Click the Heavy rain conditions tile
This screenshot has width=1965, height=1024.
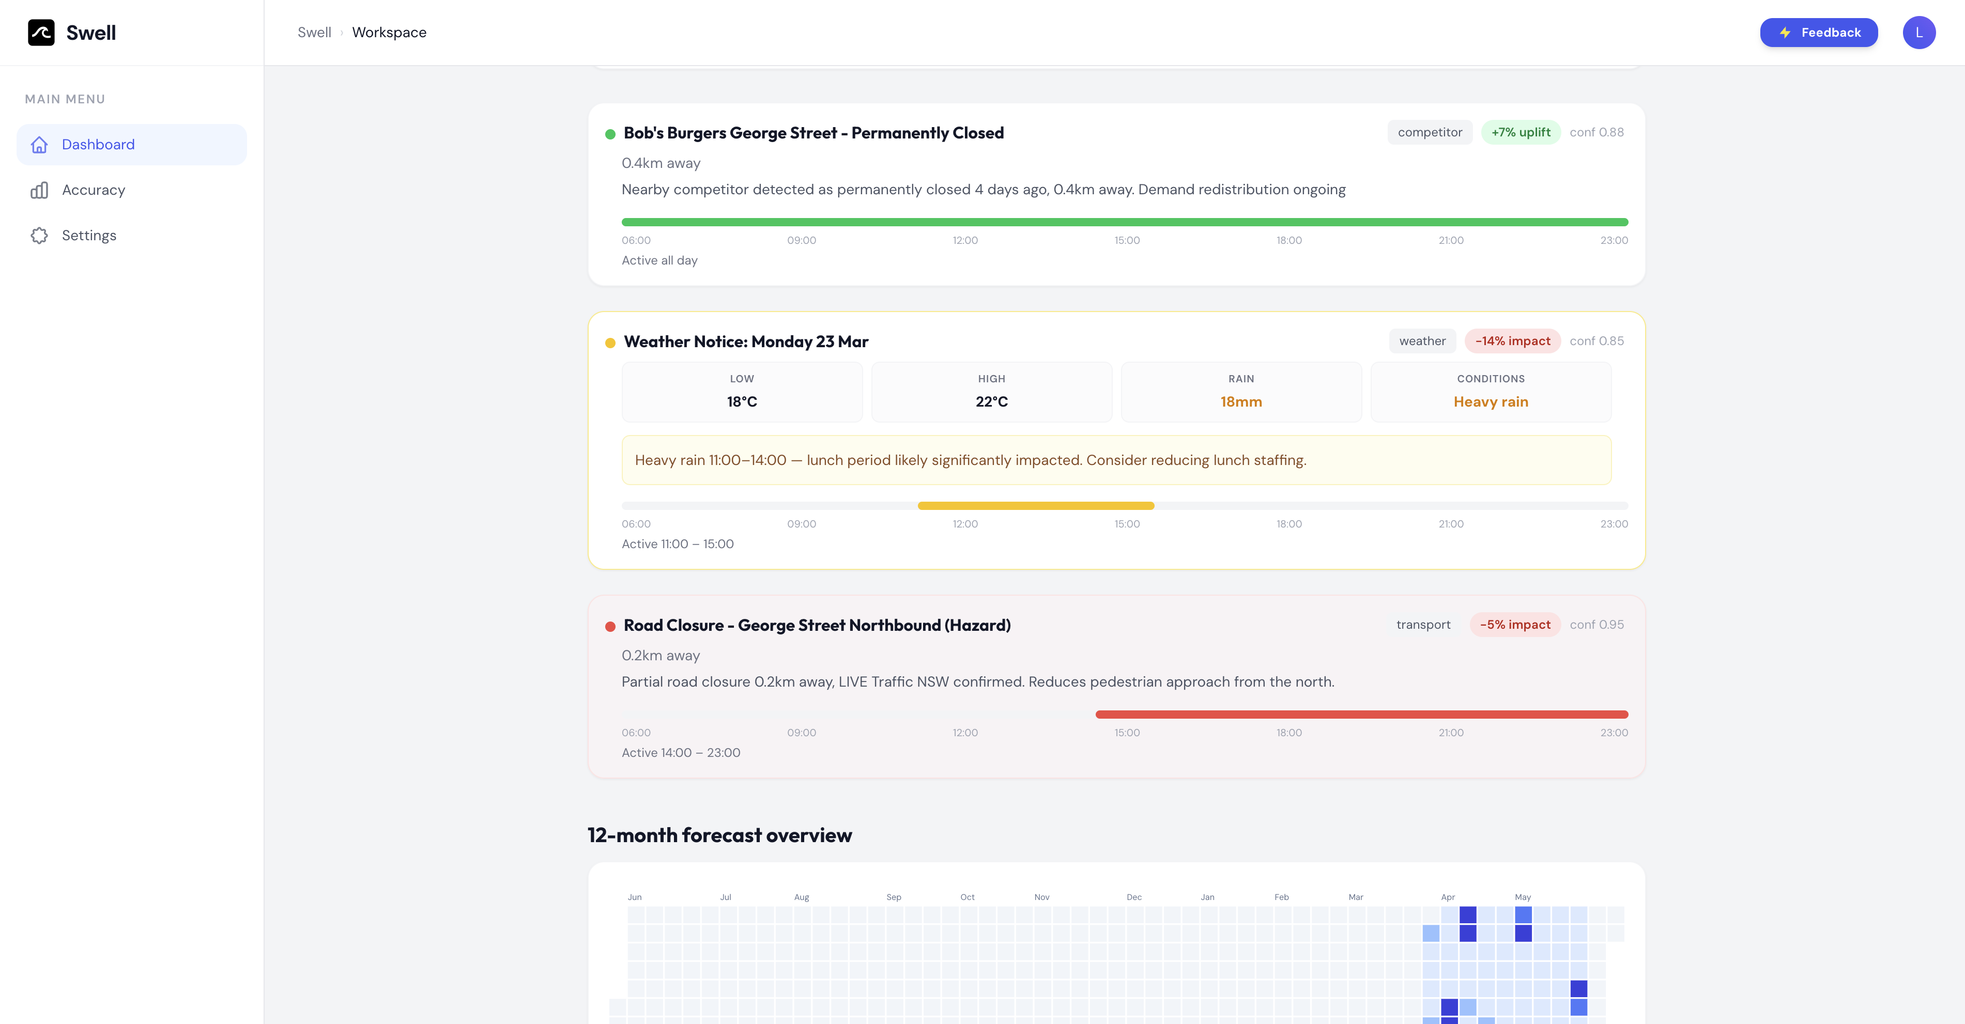1491,393
